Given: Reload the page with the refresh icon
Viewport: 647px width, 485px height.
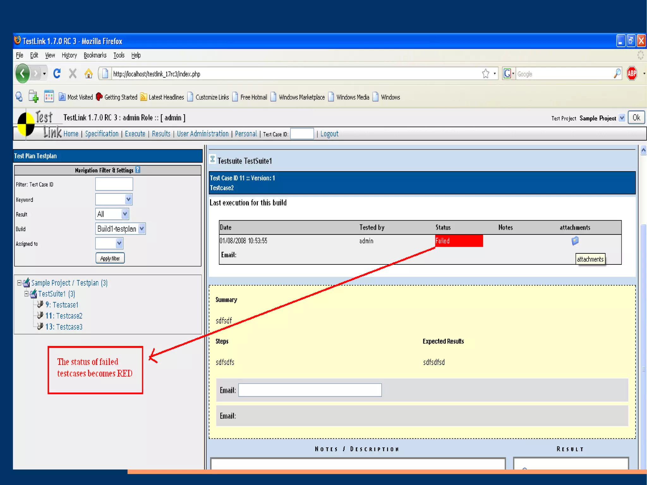Looking at the screenshot, I should tap(57, 74).
